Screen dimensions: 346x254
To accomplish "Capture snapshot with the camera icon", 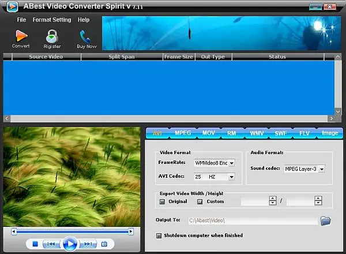I will click(x=104, y=244).
